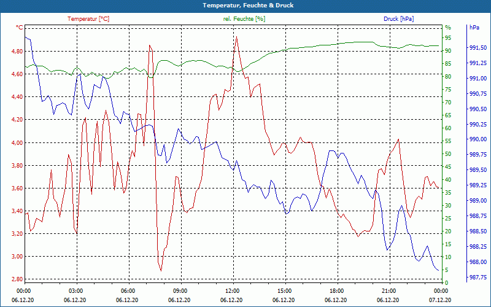The width and height of the screenshot is (491, 307).
Task: Click time axis label '18:00'
Action: (336, 290)
